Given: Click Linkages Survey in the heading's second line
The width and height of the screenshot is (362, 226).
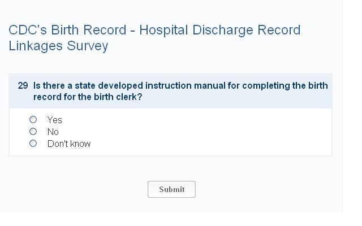Looking at the screenshot, I should pyautogui.click(x=58, y=46).
